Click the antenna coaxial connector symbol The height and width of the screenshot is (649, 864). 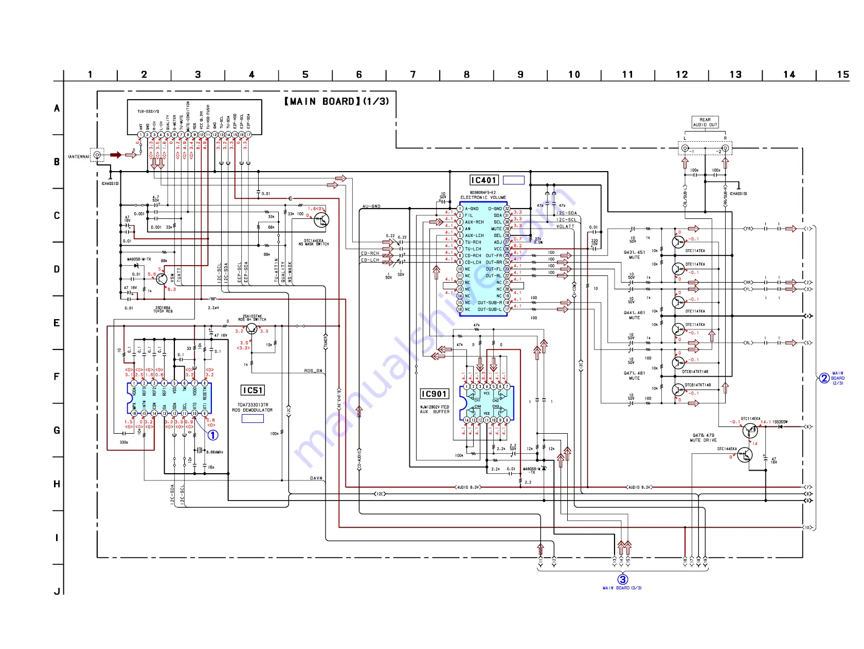(x=97, y=155)
